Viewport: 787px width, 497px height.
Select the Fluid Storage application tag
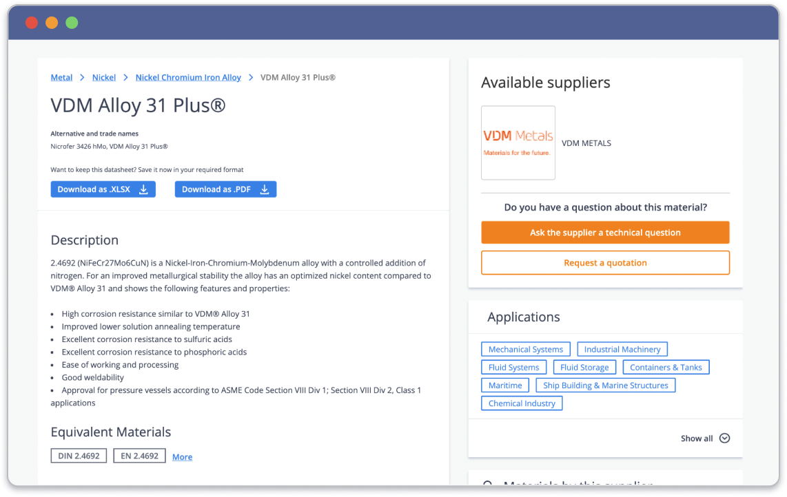click(584, 368)
